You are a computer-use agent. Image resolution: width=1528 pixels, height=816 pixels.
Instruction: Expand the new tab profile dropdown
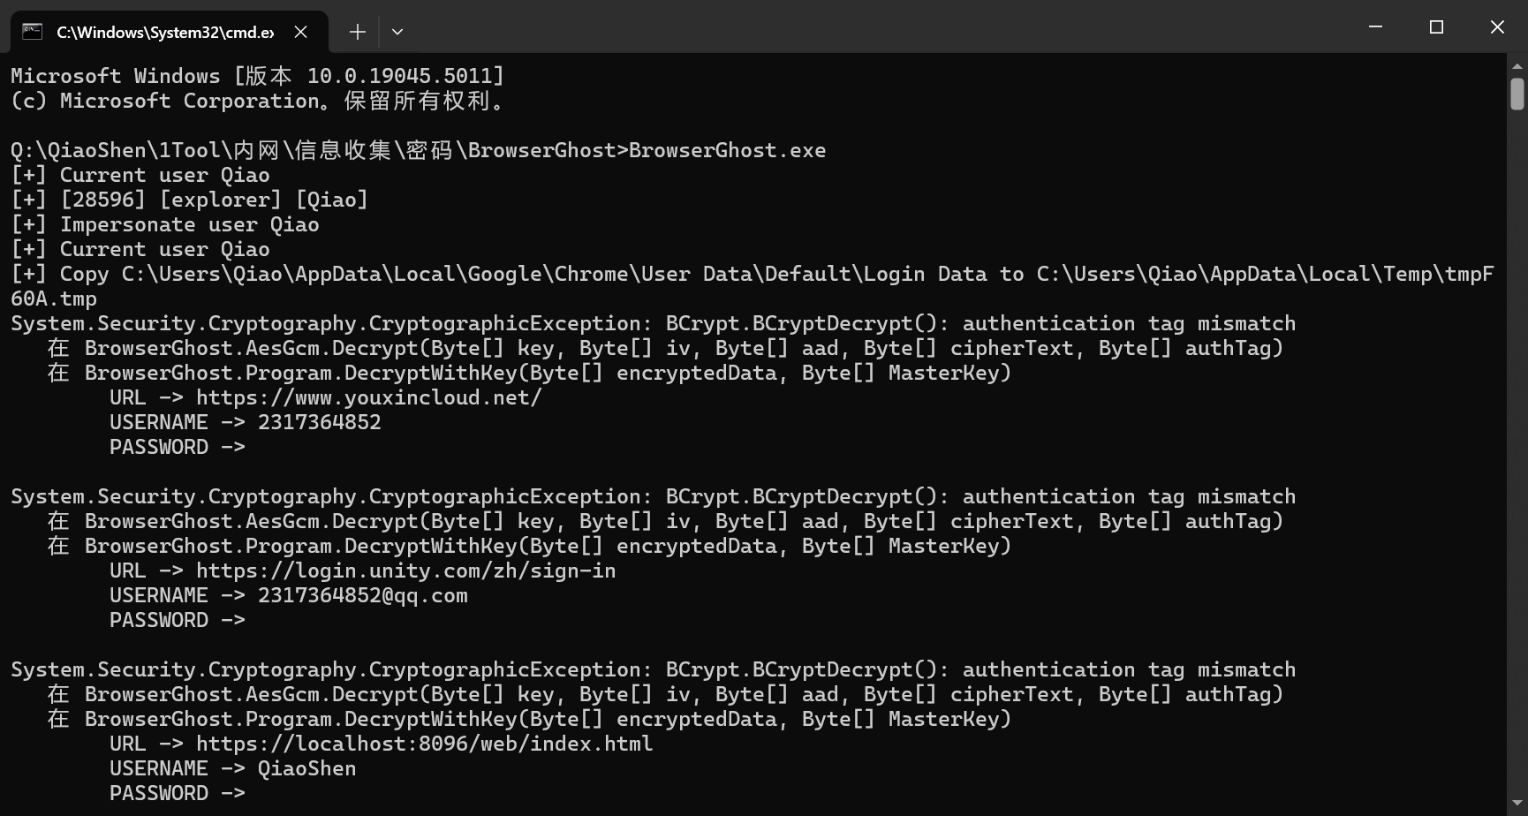point(397,32)
